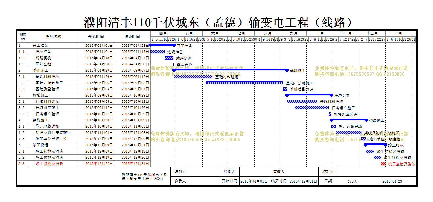Click the Gantt bar for 架线及附件安装施工
Viewport: 433px width, 202px height.
pyautogui.click(x=349, y=133)
